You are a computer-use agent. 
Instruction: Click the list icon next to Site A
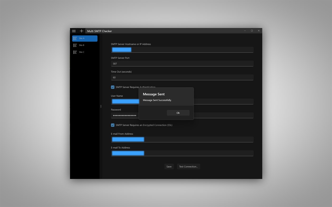point(75,38)
